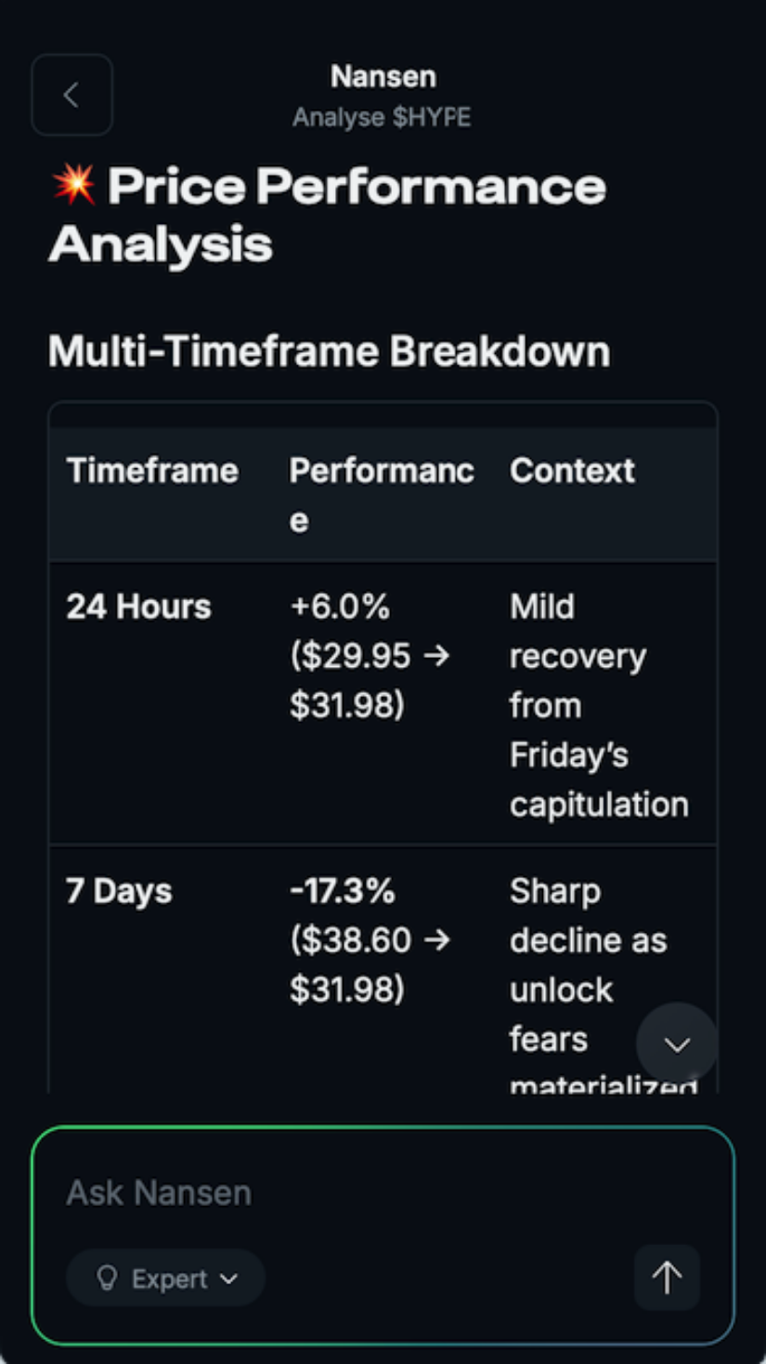This screenshot has height=1364, width=766.
Task: Click the +6.0% performance value
Action: [x=340, y=607]
